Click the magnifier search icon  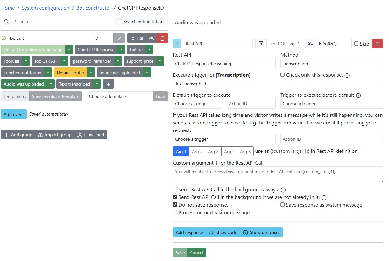click(x=7, y=22)
